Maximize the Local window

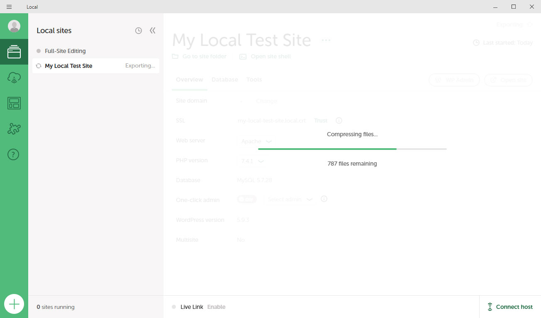tap(514, 7)
